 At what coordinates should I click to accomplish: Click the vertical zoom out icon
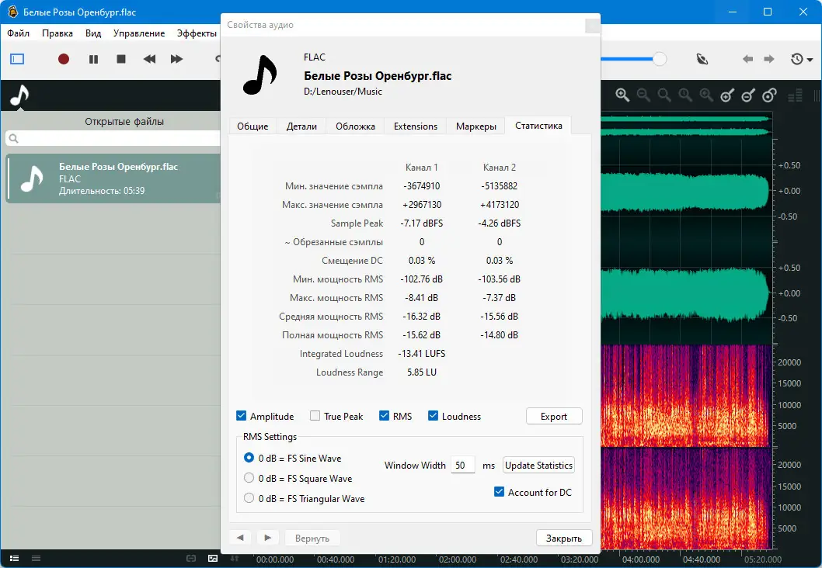point(748,95)
